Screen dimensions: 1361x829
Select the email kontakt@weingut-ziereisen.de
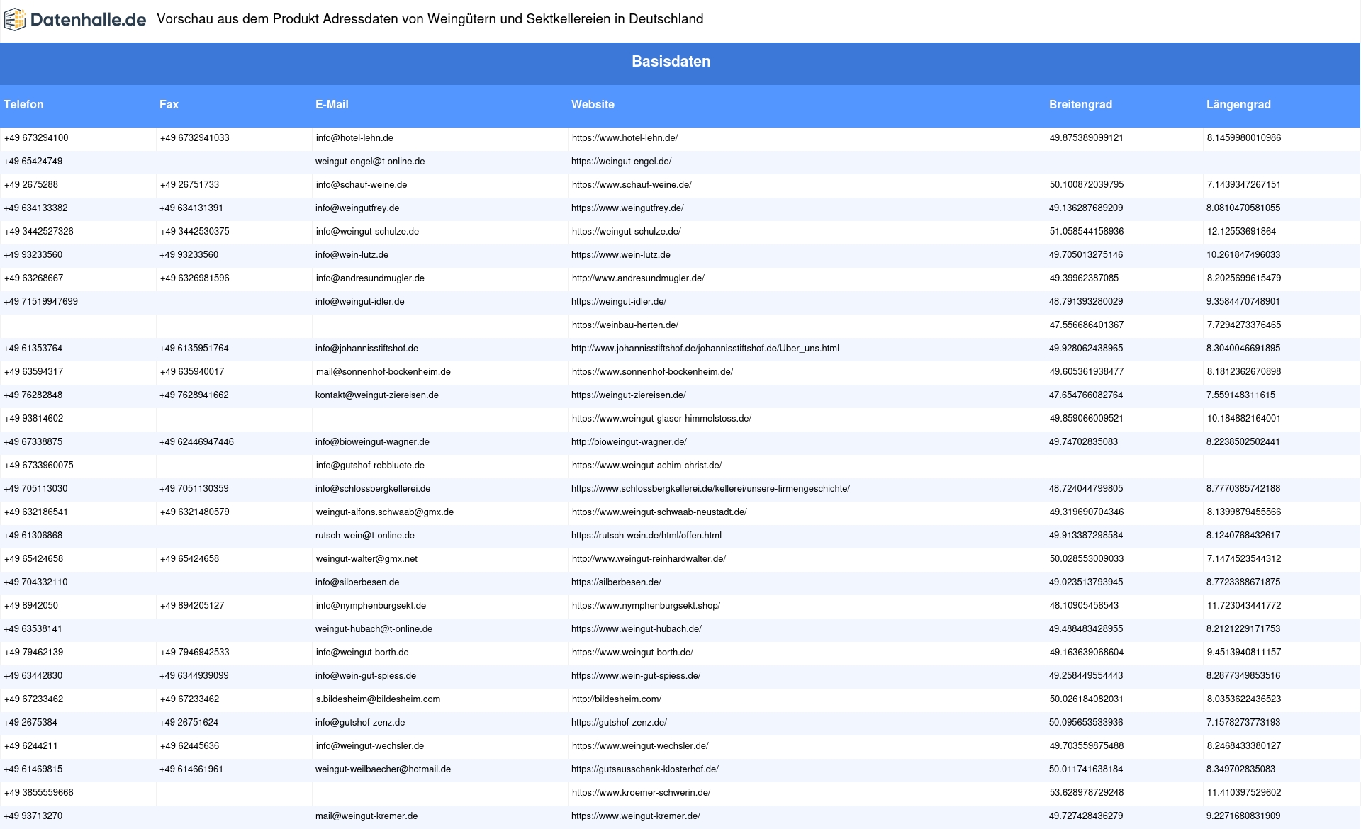[377, 395]
